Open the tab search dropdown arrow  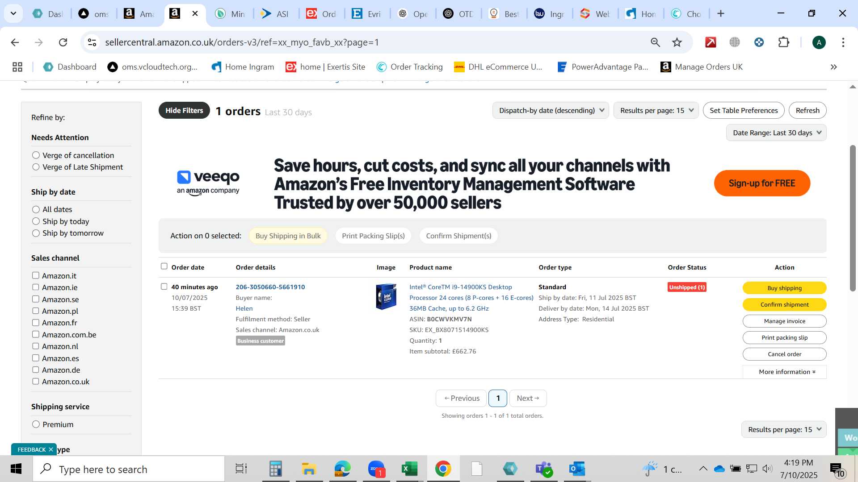click(13, 13)
